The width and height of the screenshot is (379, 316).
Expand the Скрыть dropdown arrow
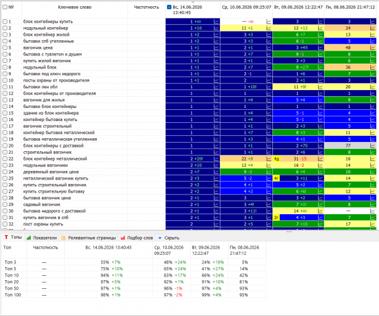pyautogui.click(x=160, y=238)
